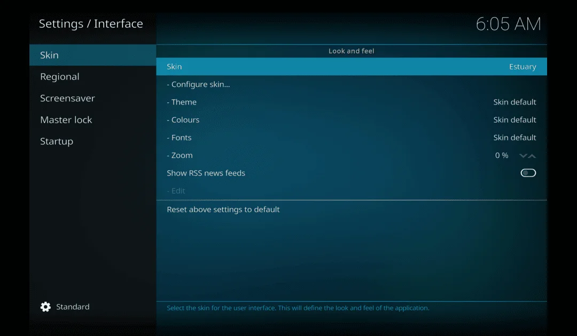Click Configure skin...
The image size is (577, 336).
click(x=351, y=84)
